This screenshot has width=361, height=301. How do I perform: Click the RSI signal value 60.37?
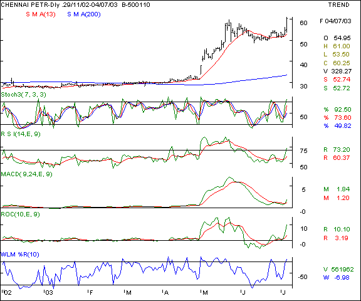342,158
